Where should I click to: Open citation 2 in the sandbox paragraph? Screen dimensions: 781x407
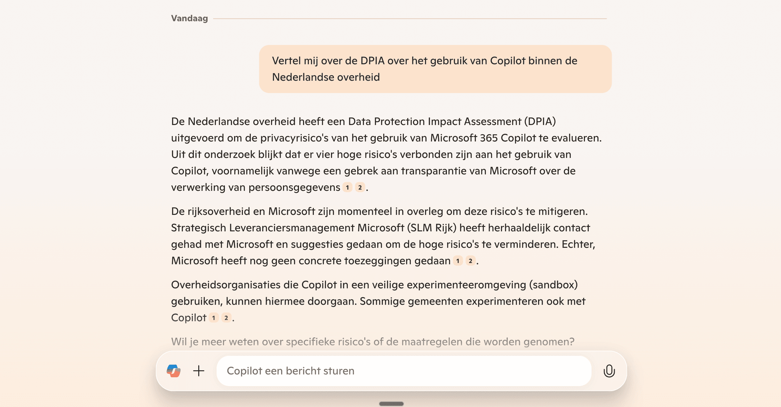226,318
